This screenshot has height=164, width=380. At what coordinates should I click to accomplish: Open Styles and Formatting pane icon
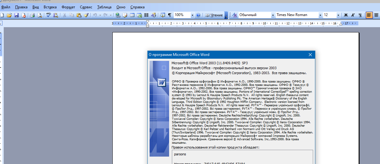point(234,15)
